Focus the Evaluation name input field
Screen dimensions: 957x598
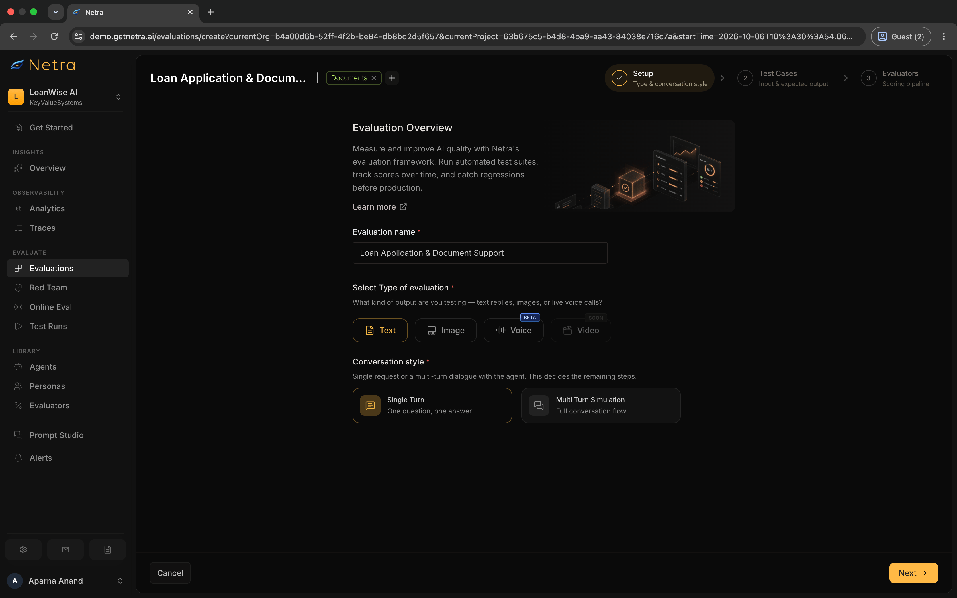(480, 253)
